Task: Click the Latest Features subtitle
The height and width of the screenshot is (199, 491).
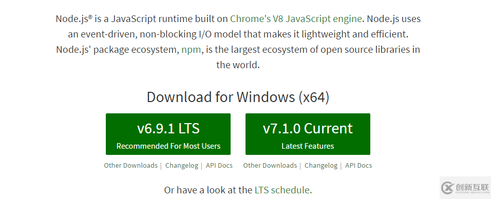Action: tap(308, 146)
